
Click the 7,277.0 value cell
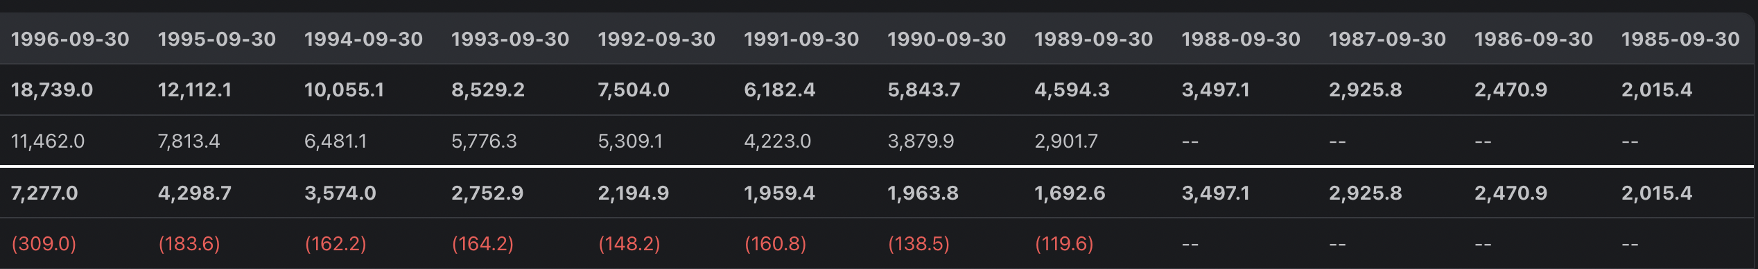[x=44, y=193]
